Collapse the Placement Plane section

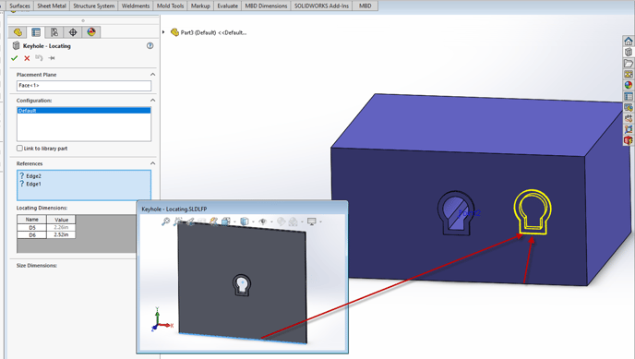point(152,75)
